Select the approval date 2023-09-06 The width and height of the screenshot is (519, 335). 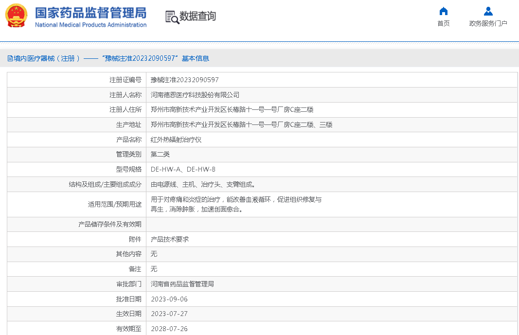point(169,299)
